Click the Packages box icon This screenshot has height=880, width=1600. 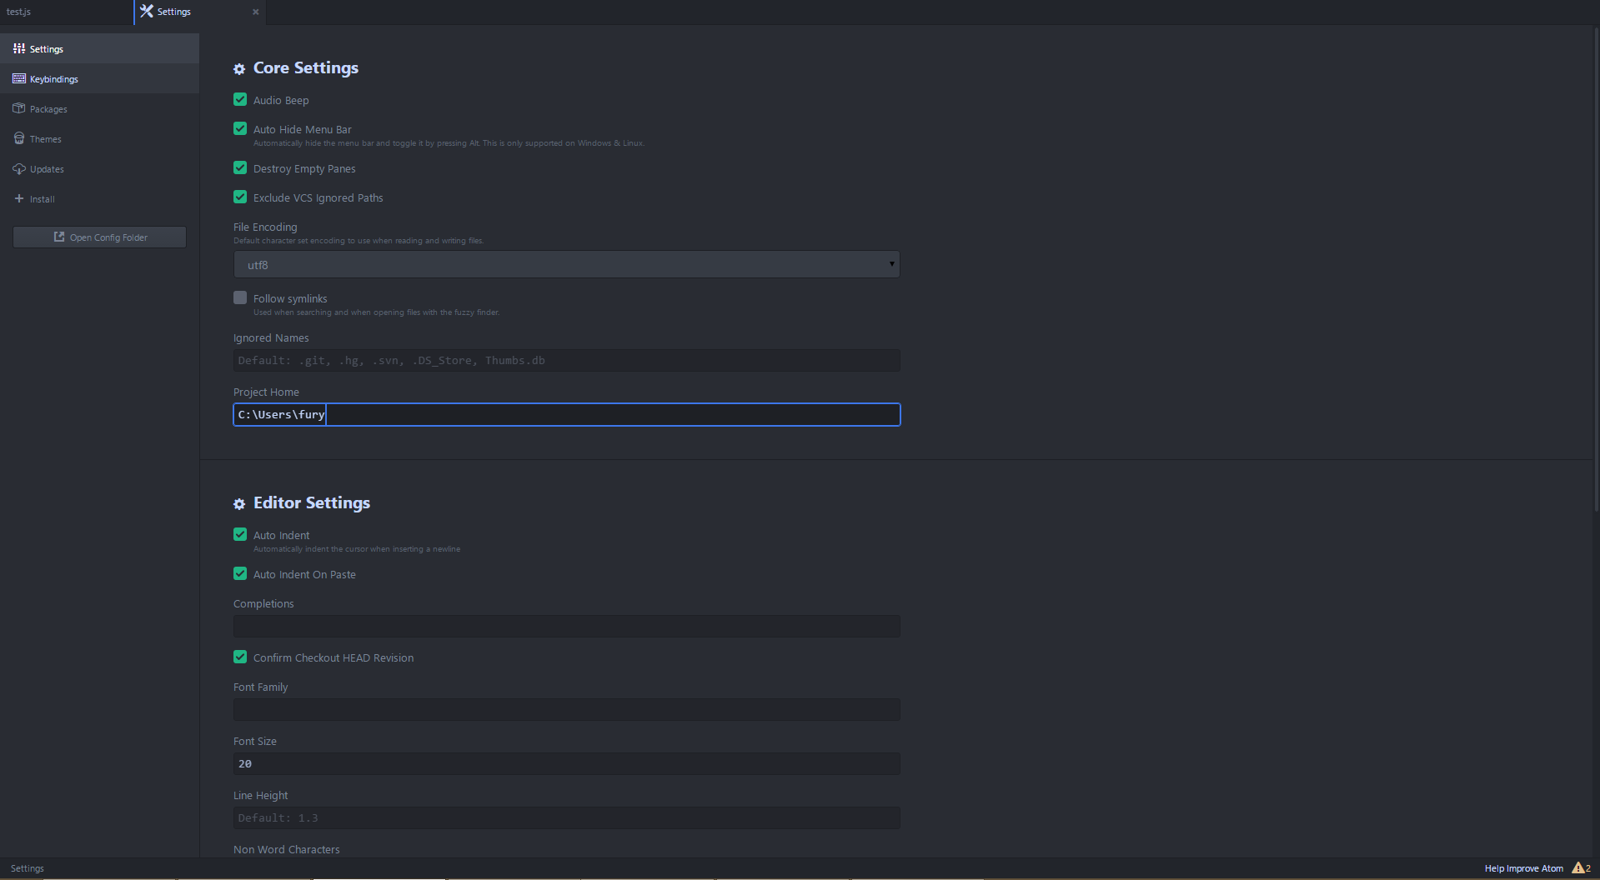click(x=19, y=109)
